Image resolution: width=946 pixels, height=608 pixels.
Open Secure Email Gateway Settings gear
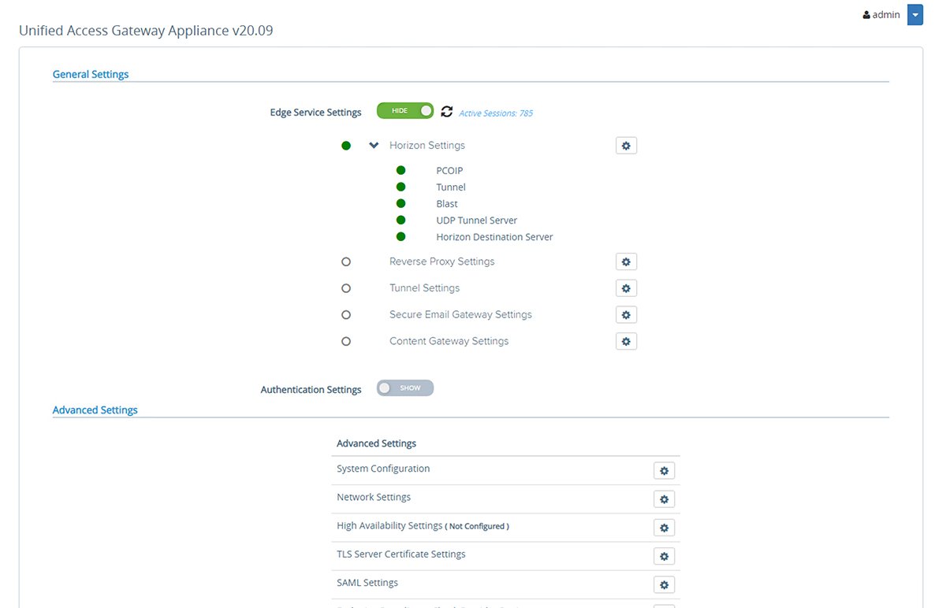tap(626, 314)
